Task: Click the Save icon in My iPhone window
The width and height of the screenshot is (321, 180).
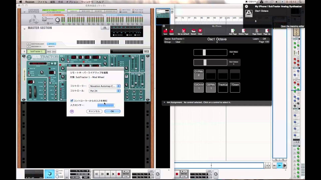Action: pos(165,31)
